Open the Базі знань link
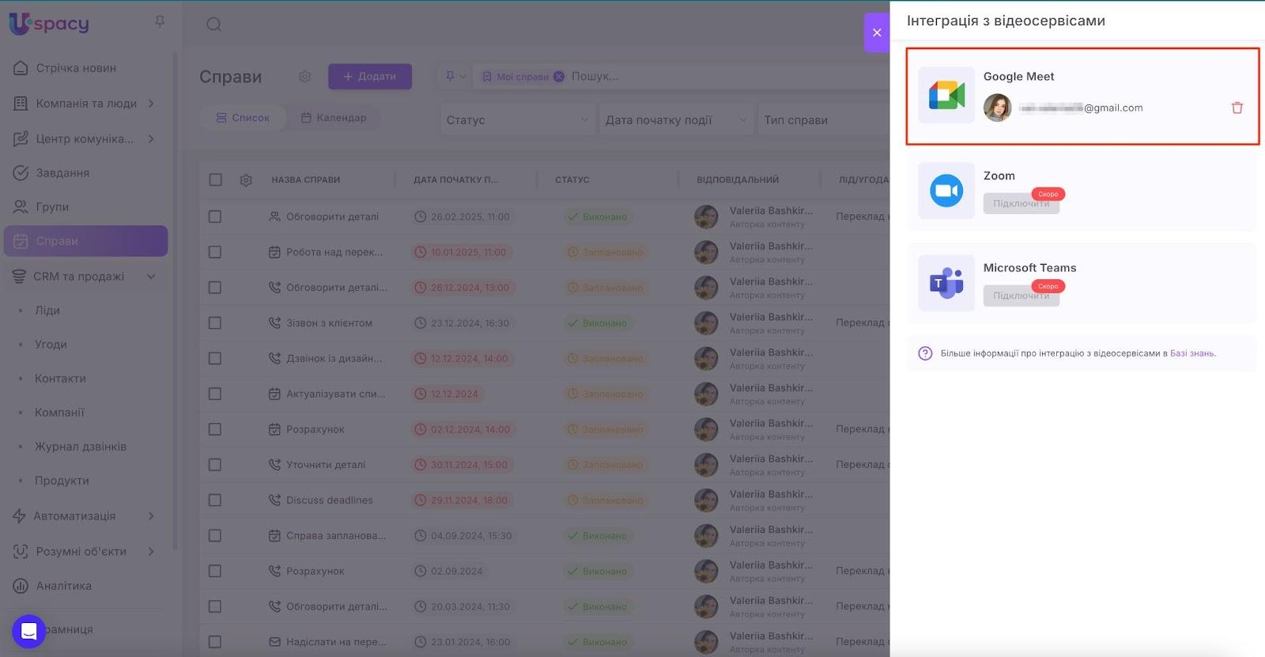This screenshot has height=657, width=1265. tap(1192, 353)
